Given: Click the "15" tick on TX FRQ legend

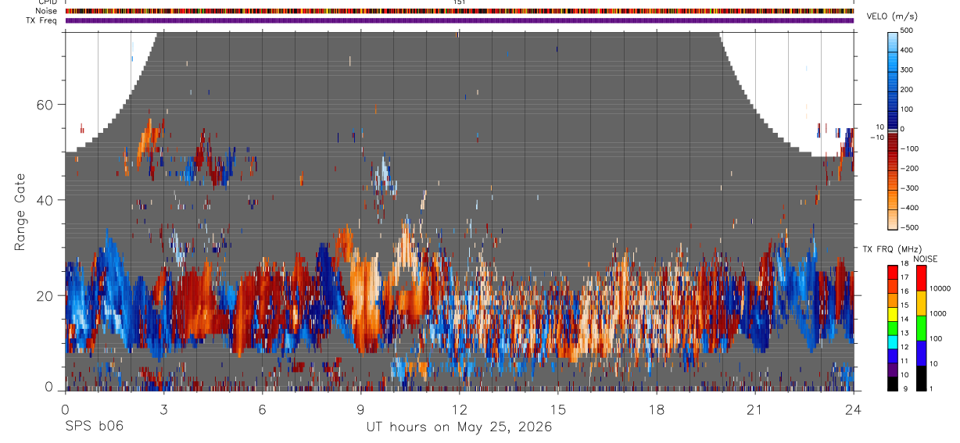Looking at the screenshot, I should pos(905,306).
